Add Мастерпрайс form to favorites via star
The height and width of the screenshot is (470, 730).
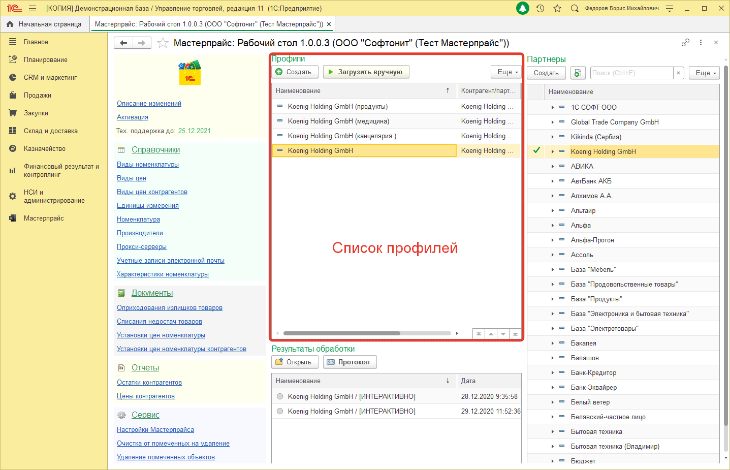[x=163, y=43]
